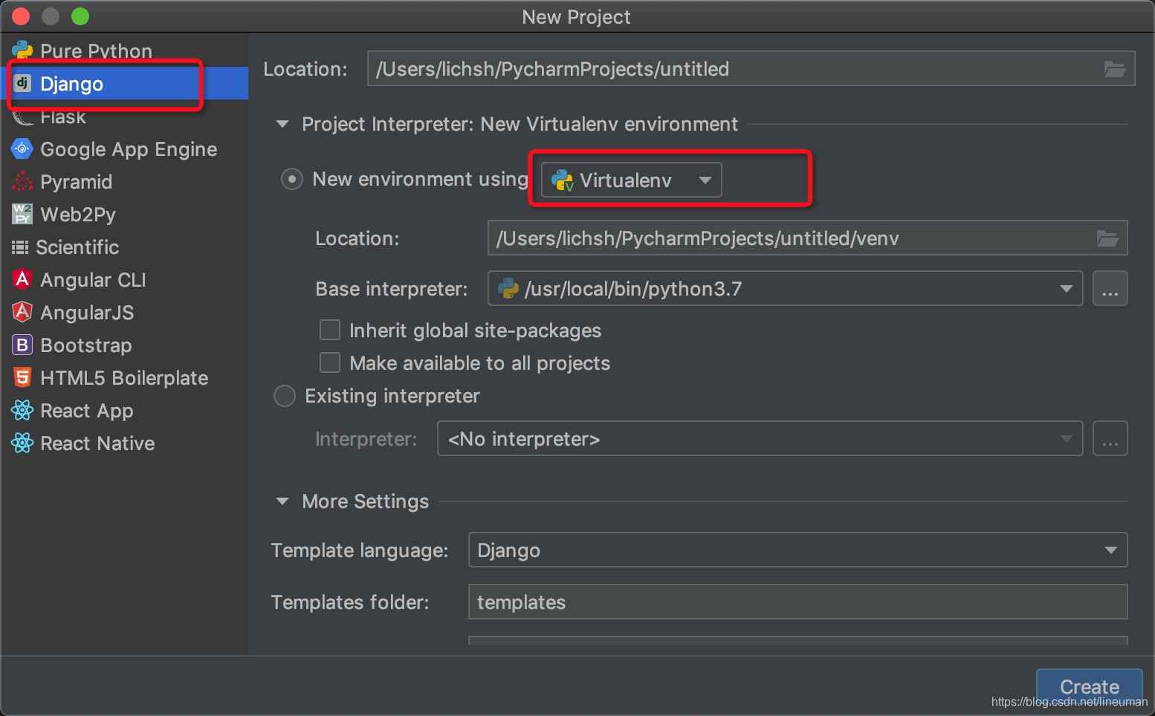Click the Angular CLI red A icon
Screen dimensions: 1155x716
(x=22, y=279)
